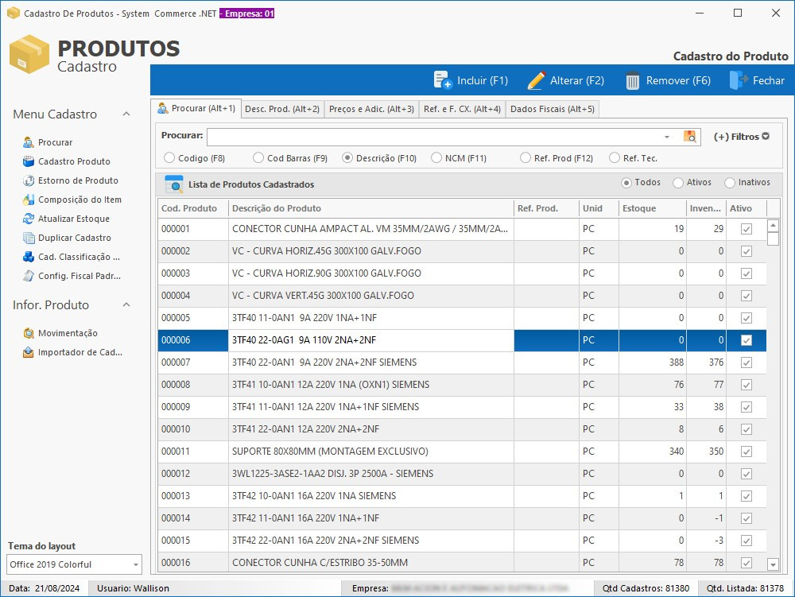Viewport: 795px width, 597px height.
Task: Click the search icon beside Procurar field
Action: coord(689,137)
